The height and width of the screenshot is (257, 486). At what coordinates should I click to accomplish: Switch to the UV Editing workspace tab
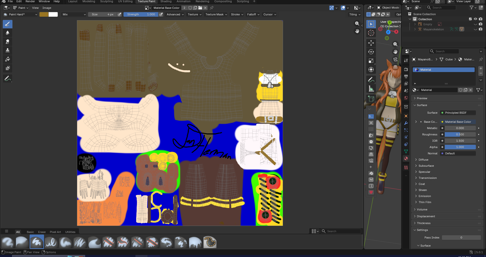coord(125,2)
